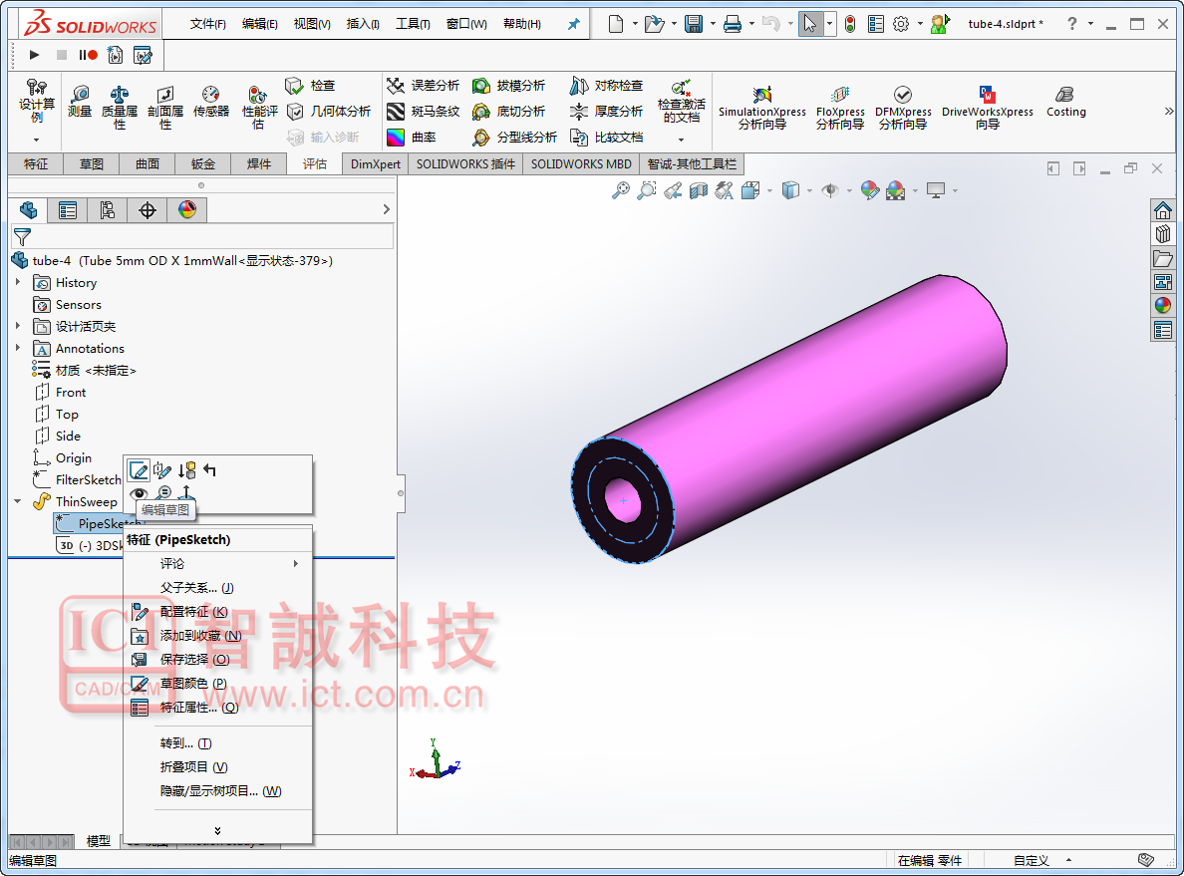Open the 评论 submenu
Screen dimensions: 1184x876
click(x=217, y=563)
